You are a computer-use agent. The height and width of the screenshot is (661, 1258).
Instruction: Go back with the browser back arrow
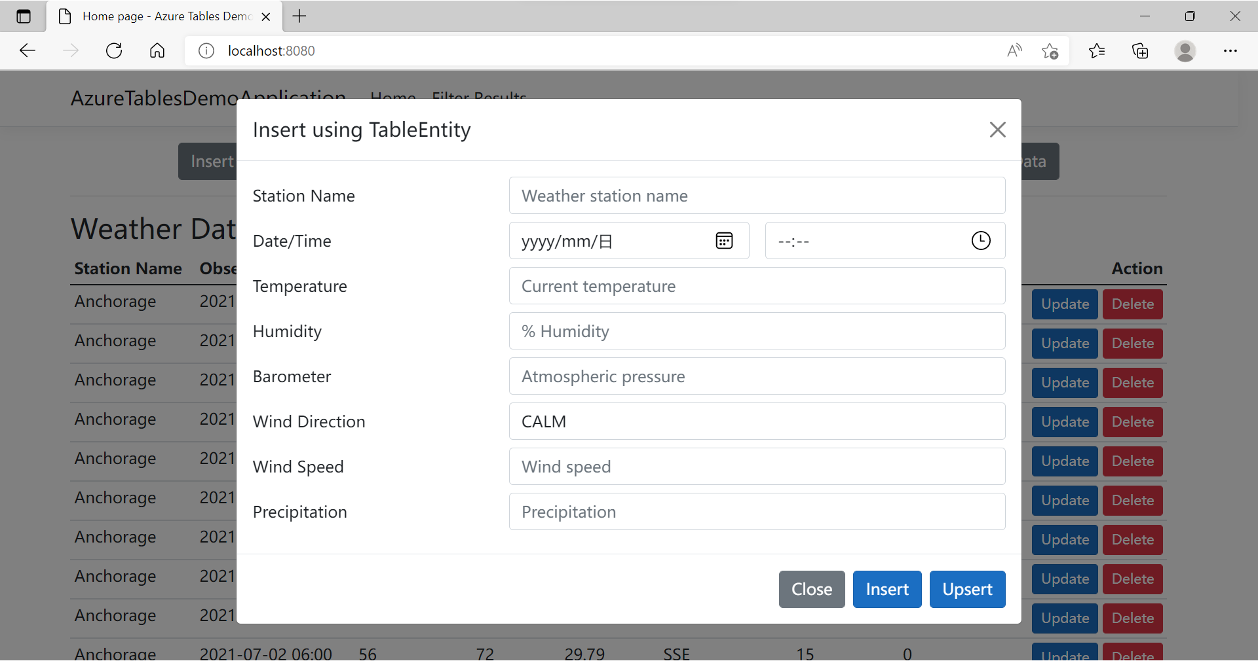pyautogui.click(x=28, y=51)
